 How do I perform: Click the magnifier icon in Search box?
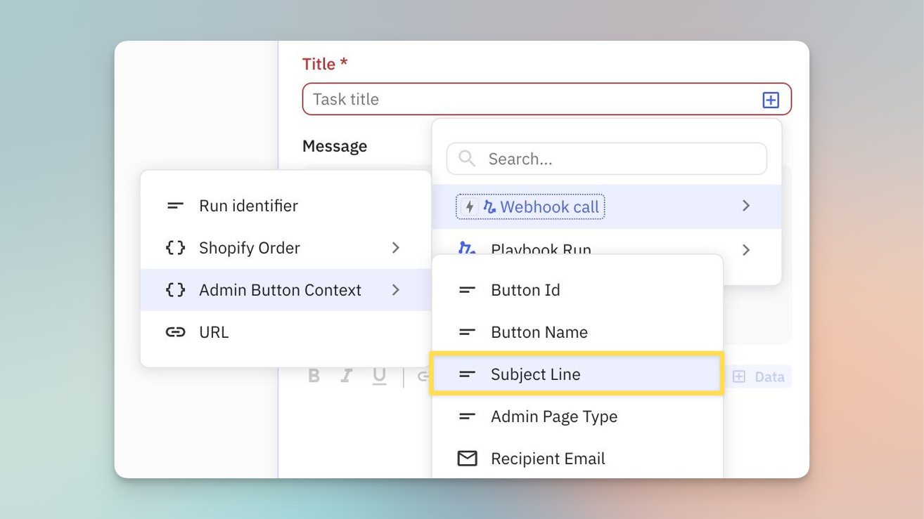(467, 159)
